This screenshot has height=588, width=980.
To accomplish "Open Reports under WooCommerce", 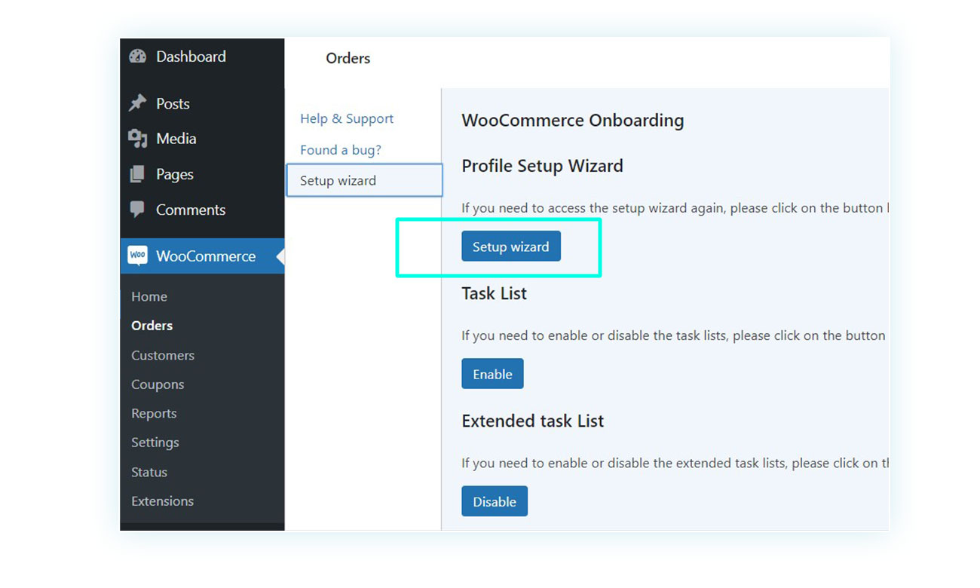I will coord(154,414).
